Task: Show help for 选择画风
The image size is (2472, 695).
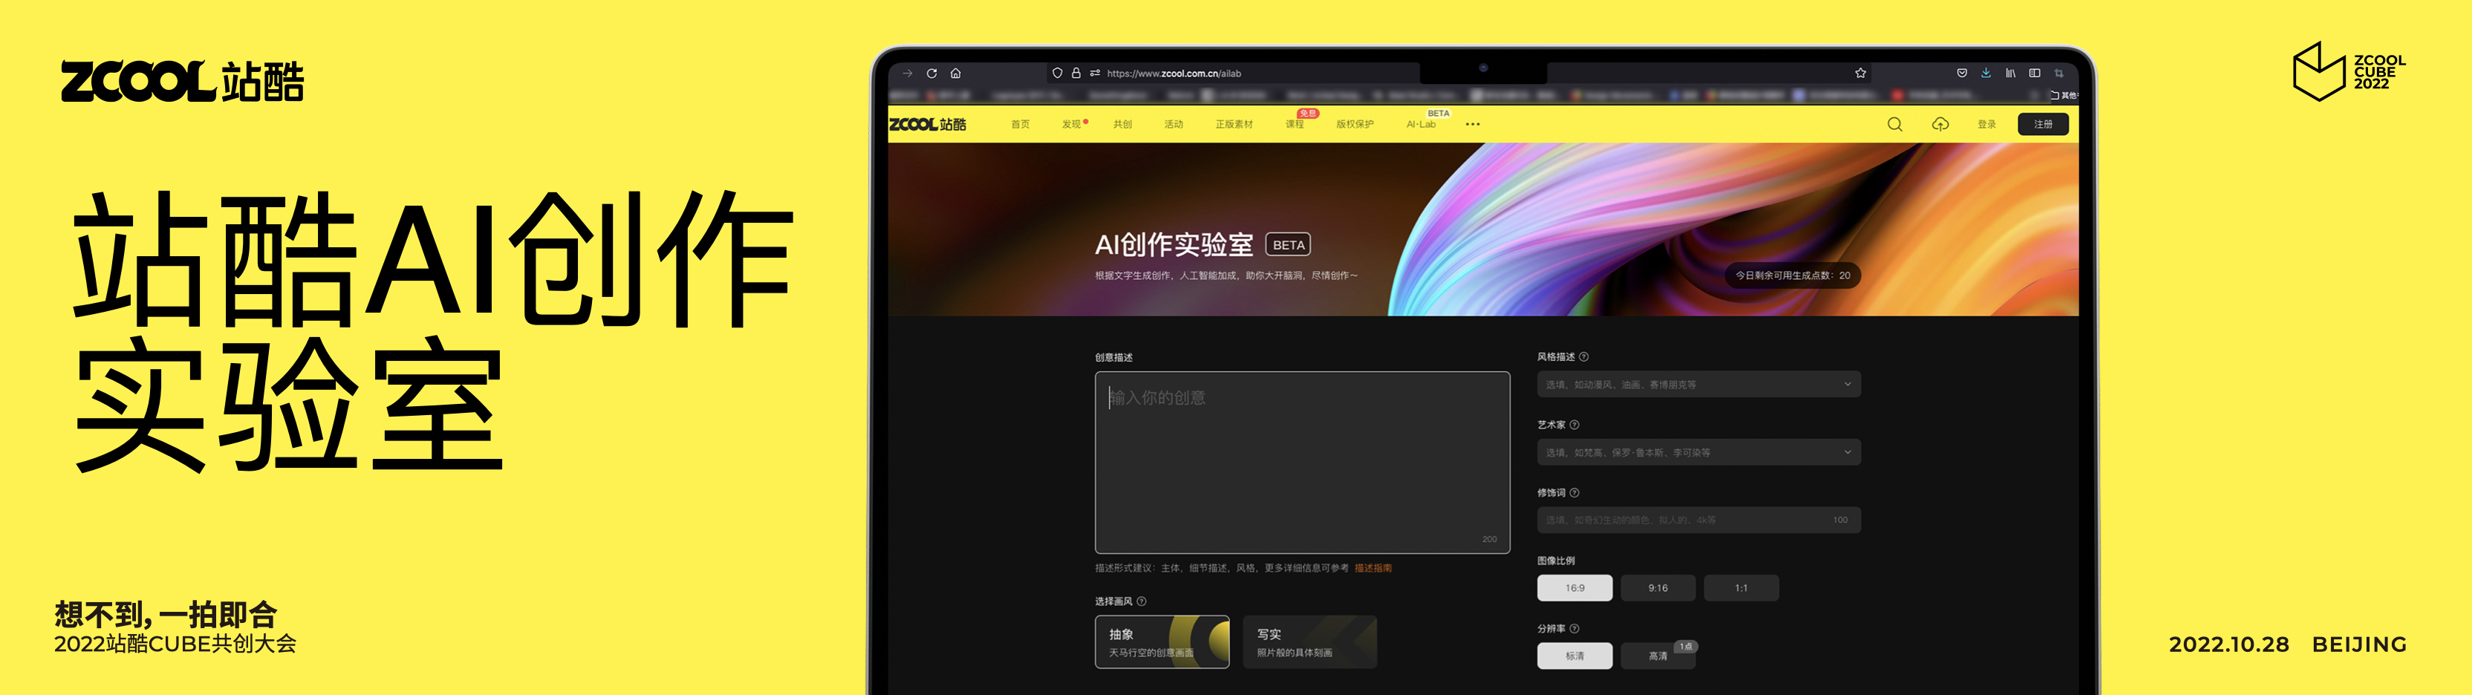Action: click(x=1142, y=602)
